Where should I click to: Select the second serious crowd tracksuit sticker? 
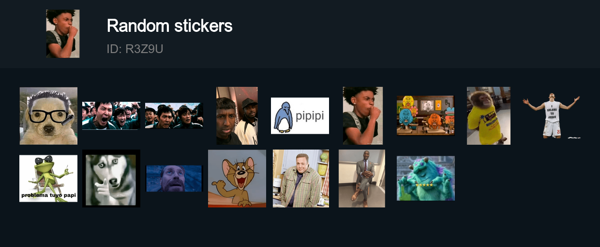tap(174, 116)
